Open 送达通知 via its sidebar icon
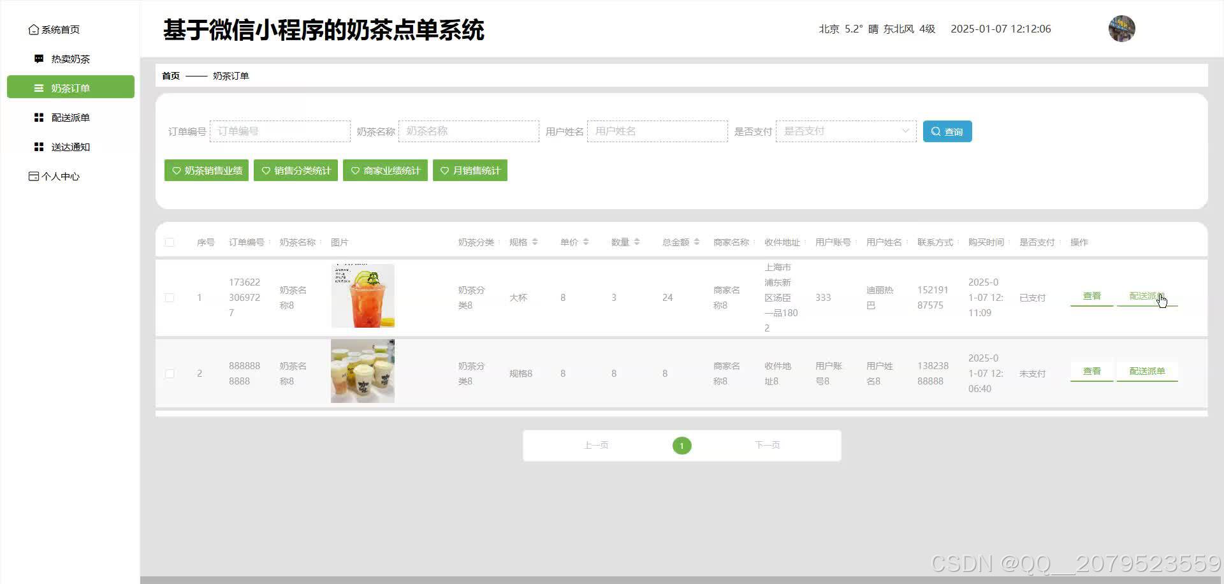 38,147
